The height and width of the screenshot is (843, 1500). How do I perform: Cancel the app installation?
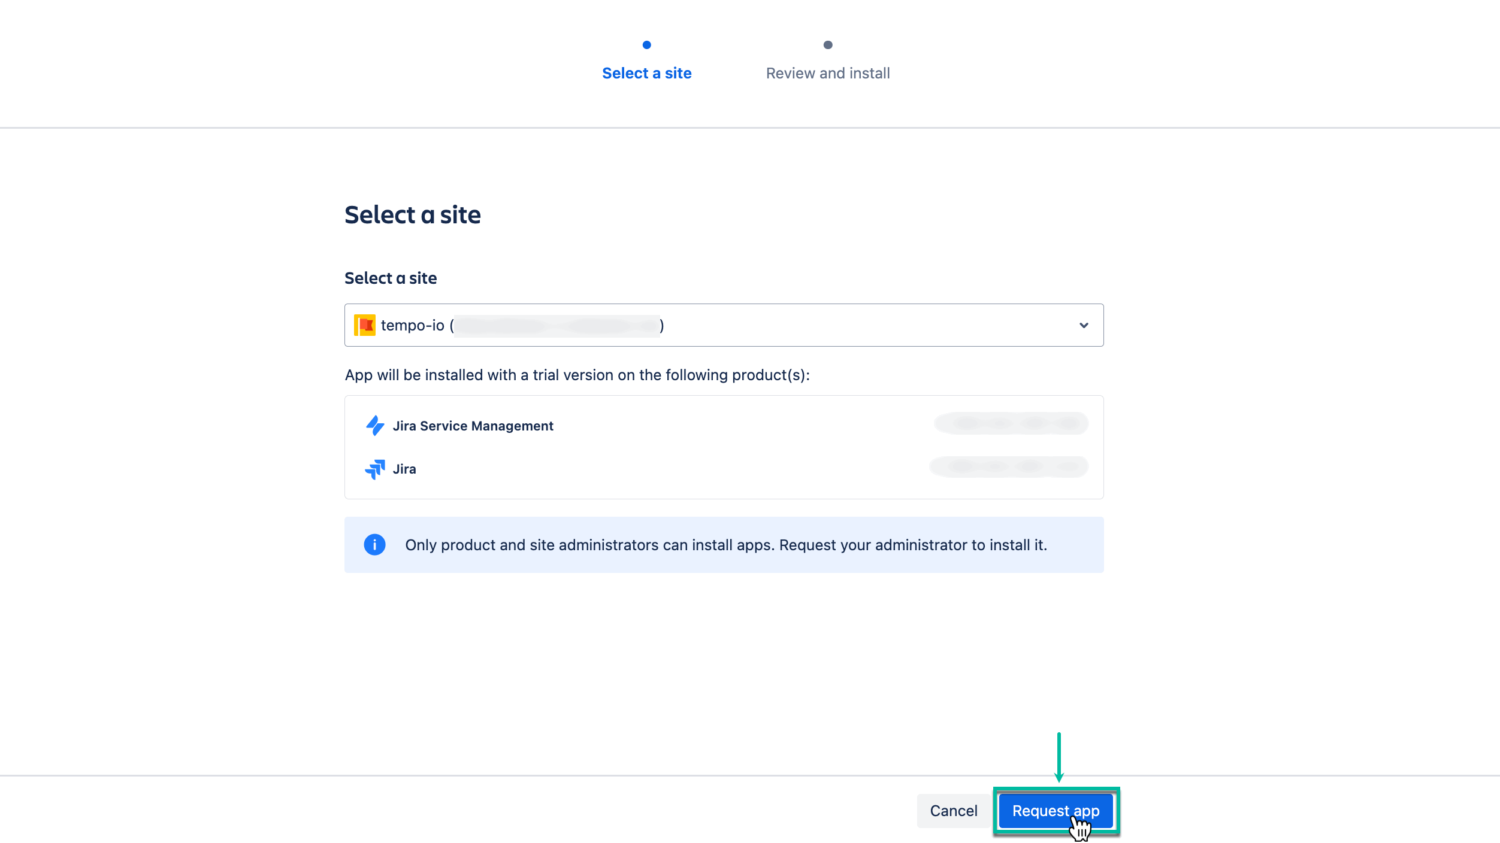pyautogui.click(x=954, y=811)
